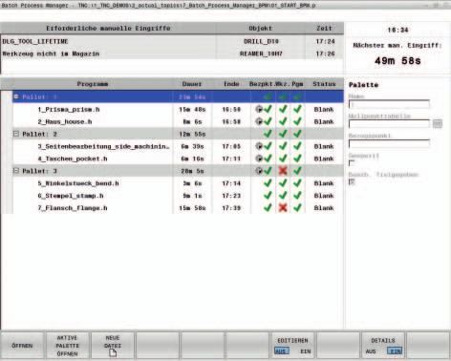
Task: Click Wkz green check on Pallet: 2 row
Action: click(283, 134)
